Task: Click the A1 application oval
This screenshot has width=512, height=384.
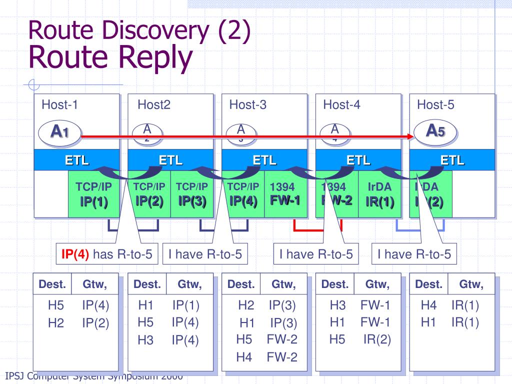Action: [60, 132]
